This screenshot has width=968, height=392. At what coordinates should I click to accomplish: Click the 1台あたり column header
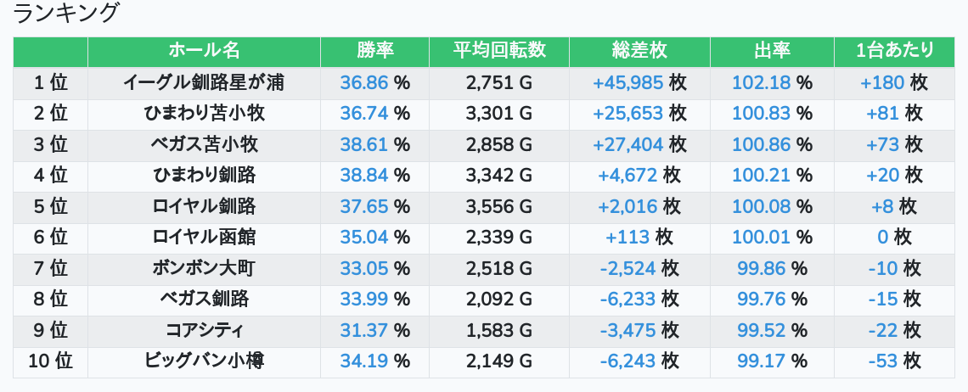pyautogui.click(x=895, y=51)
